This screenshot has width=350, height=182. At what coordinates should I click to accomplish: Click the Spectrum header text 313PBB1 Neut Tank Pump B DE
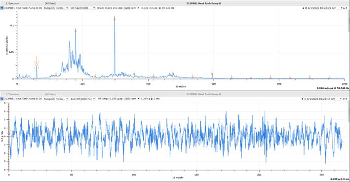pyautogui.click(x=23, y=8)
